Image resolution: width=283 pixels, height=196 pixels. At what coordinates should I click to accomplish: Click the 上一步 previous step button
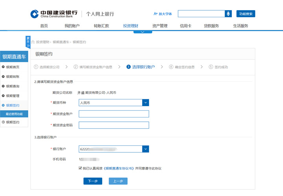118,181
